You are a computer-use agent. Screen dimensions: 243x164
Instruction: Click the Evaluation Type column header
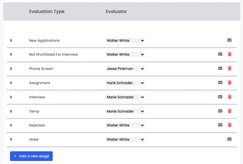47,11
